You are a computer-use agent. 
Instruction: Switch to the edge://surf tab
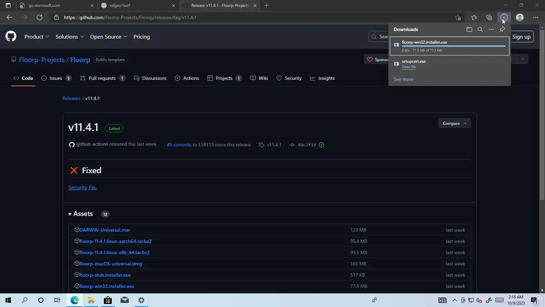138,5
